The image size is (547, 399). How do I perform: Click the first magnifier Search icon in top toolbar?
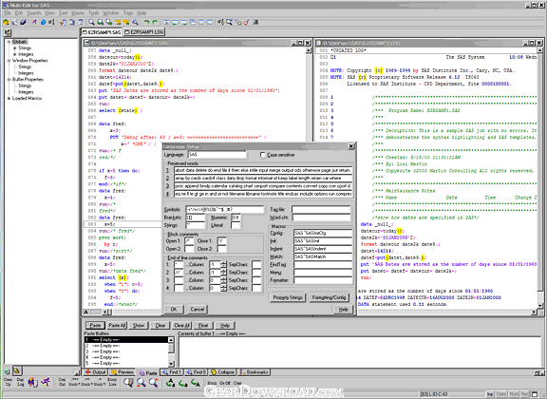[91, 22]
